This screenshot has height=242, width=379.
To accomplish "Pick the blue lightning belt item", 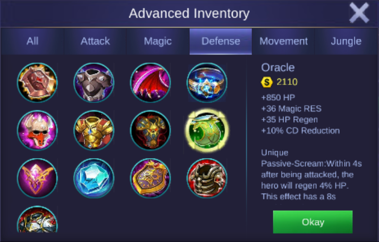I will [207, 82].
